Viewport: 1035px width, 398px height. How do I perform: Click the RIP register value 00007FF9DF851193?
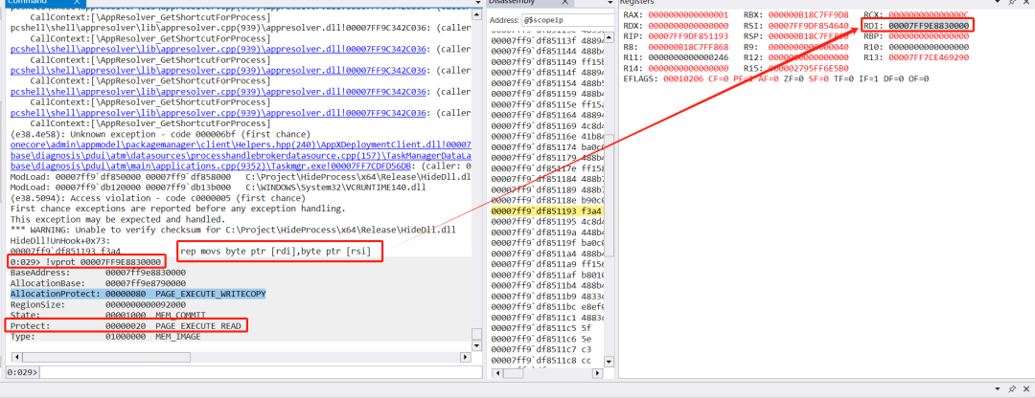pyautogui.click(x=688, y=36)
